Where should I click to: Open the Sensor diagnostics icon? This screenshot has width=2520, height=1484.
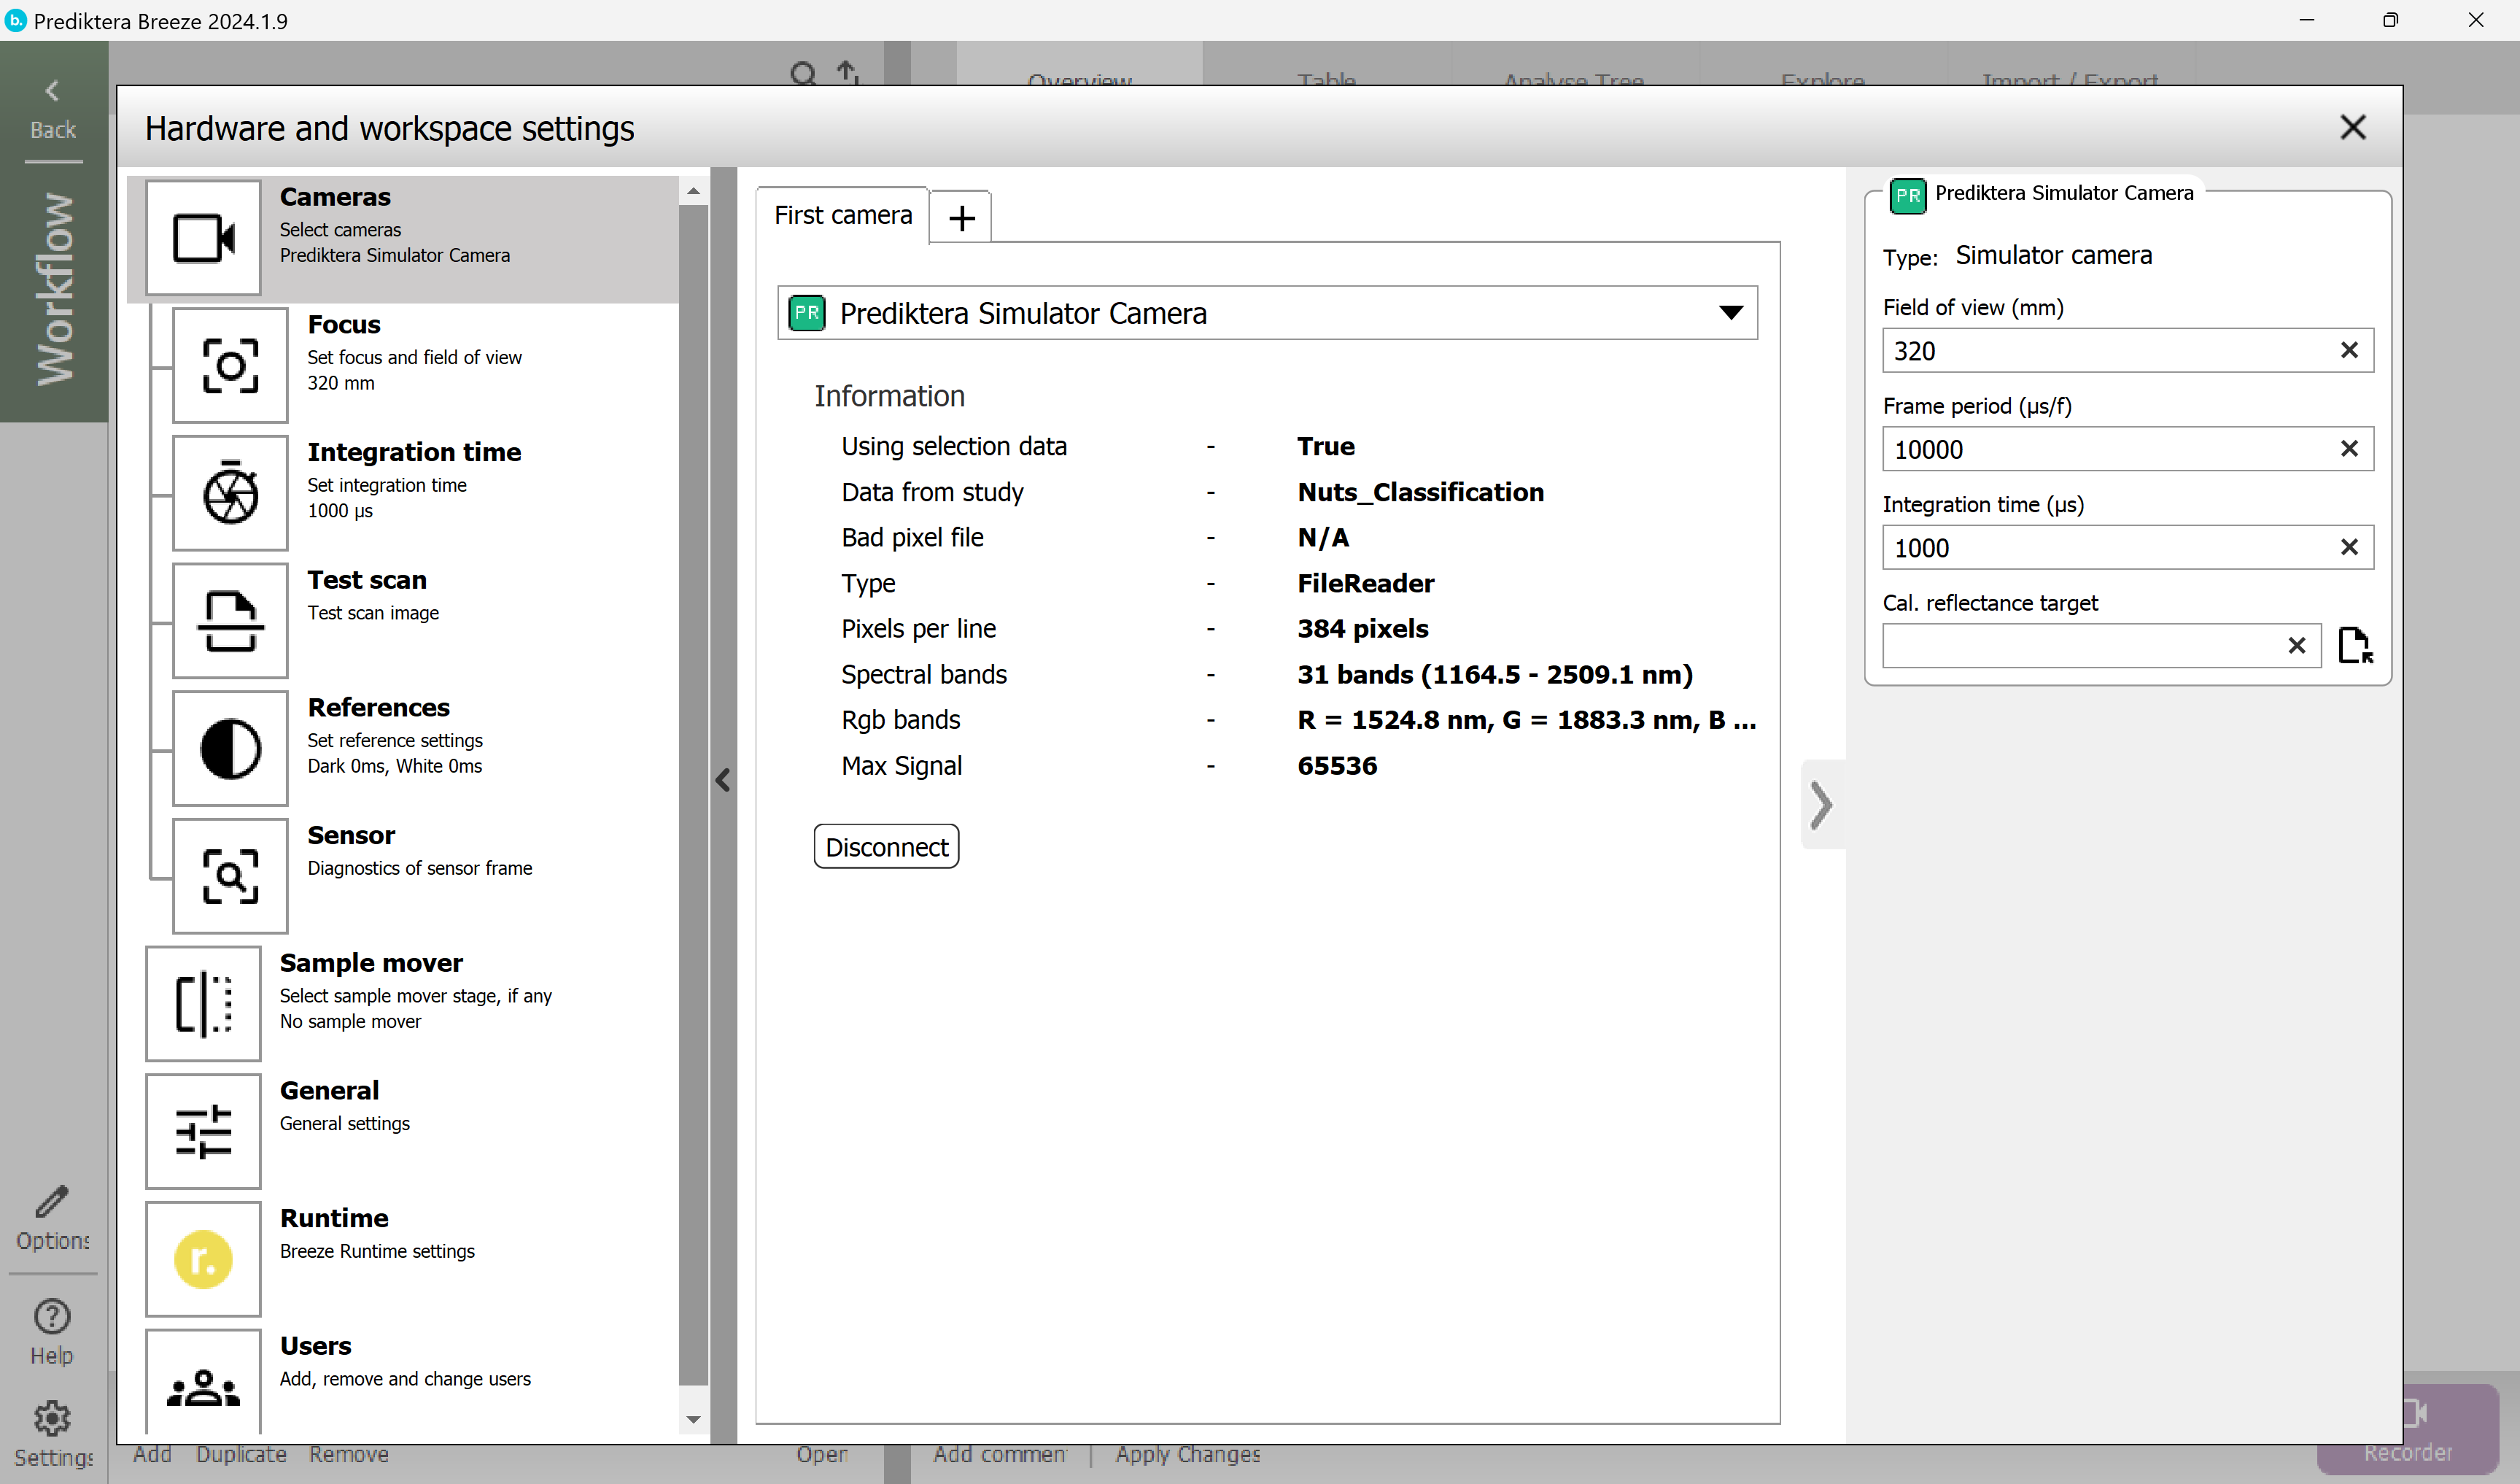click(x=230, y=876)
